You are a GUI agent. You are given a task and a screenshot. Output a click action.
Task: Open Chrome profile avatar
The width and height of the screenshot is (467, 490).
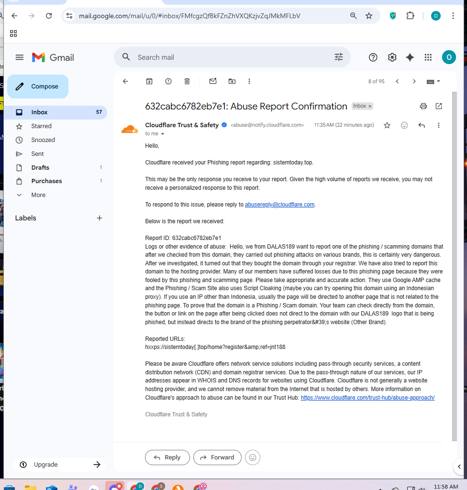click(x=436, y=16)
